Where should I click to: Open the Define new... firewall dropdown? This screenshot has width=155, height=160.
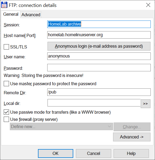(61, 126)
